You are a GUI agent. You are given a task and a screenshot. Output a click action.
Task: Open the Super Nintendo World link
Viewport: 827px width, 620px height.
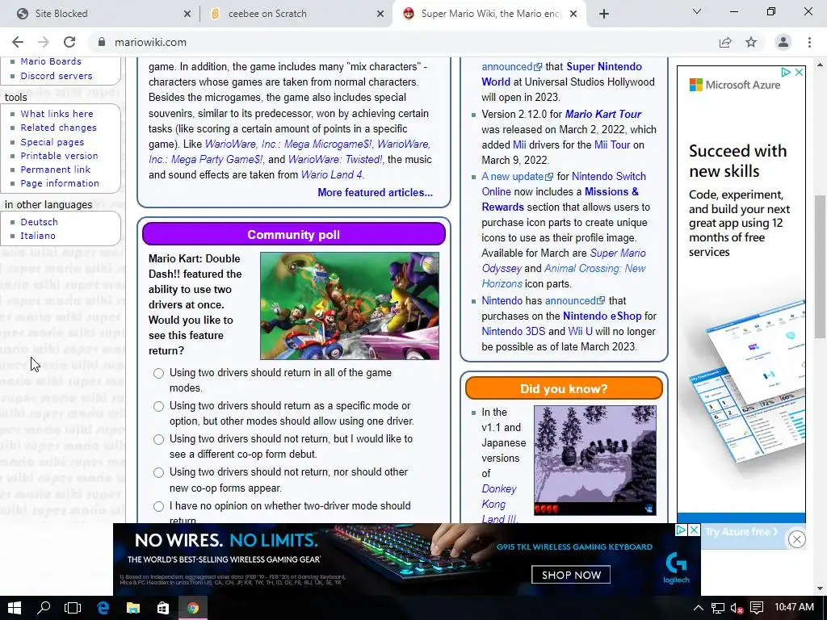[562, 74]
